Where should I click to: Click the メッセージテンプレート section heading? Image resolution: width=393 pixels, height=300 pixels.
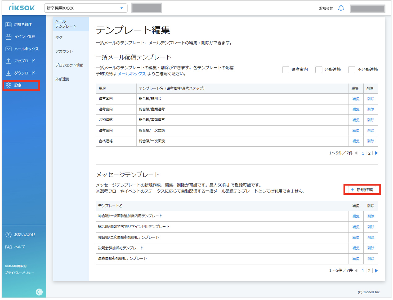(128, 175)
